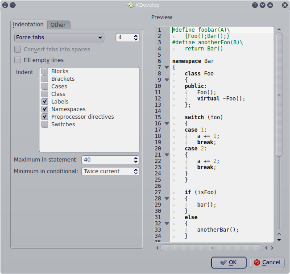Click preview scrollbar down arrow at bottom
Screen dimensions: 290x274
click(279, 240)
